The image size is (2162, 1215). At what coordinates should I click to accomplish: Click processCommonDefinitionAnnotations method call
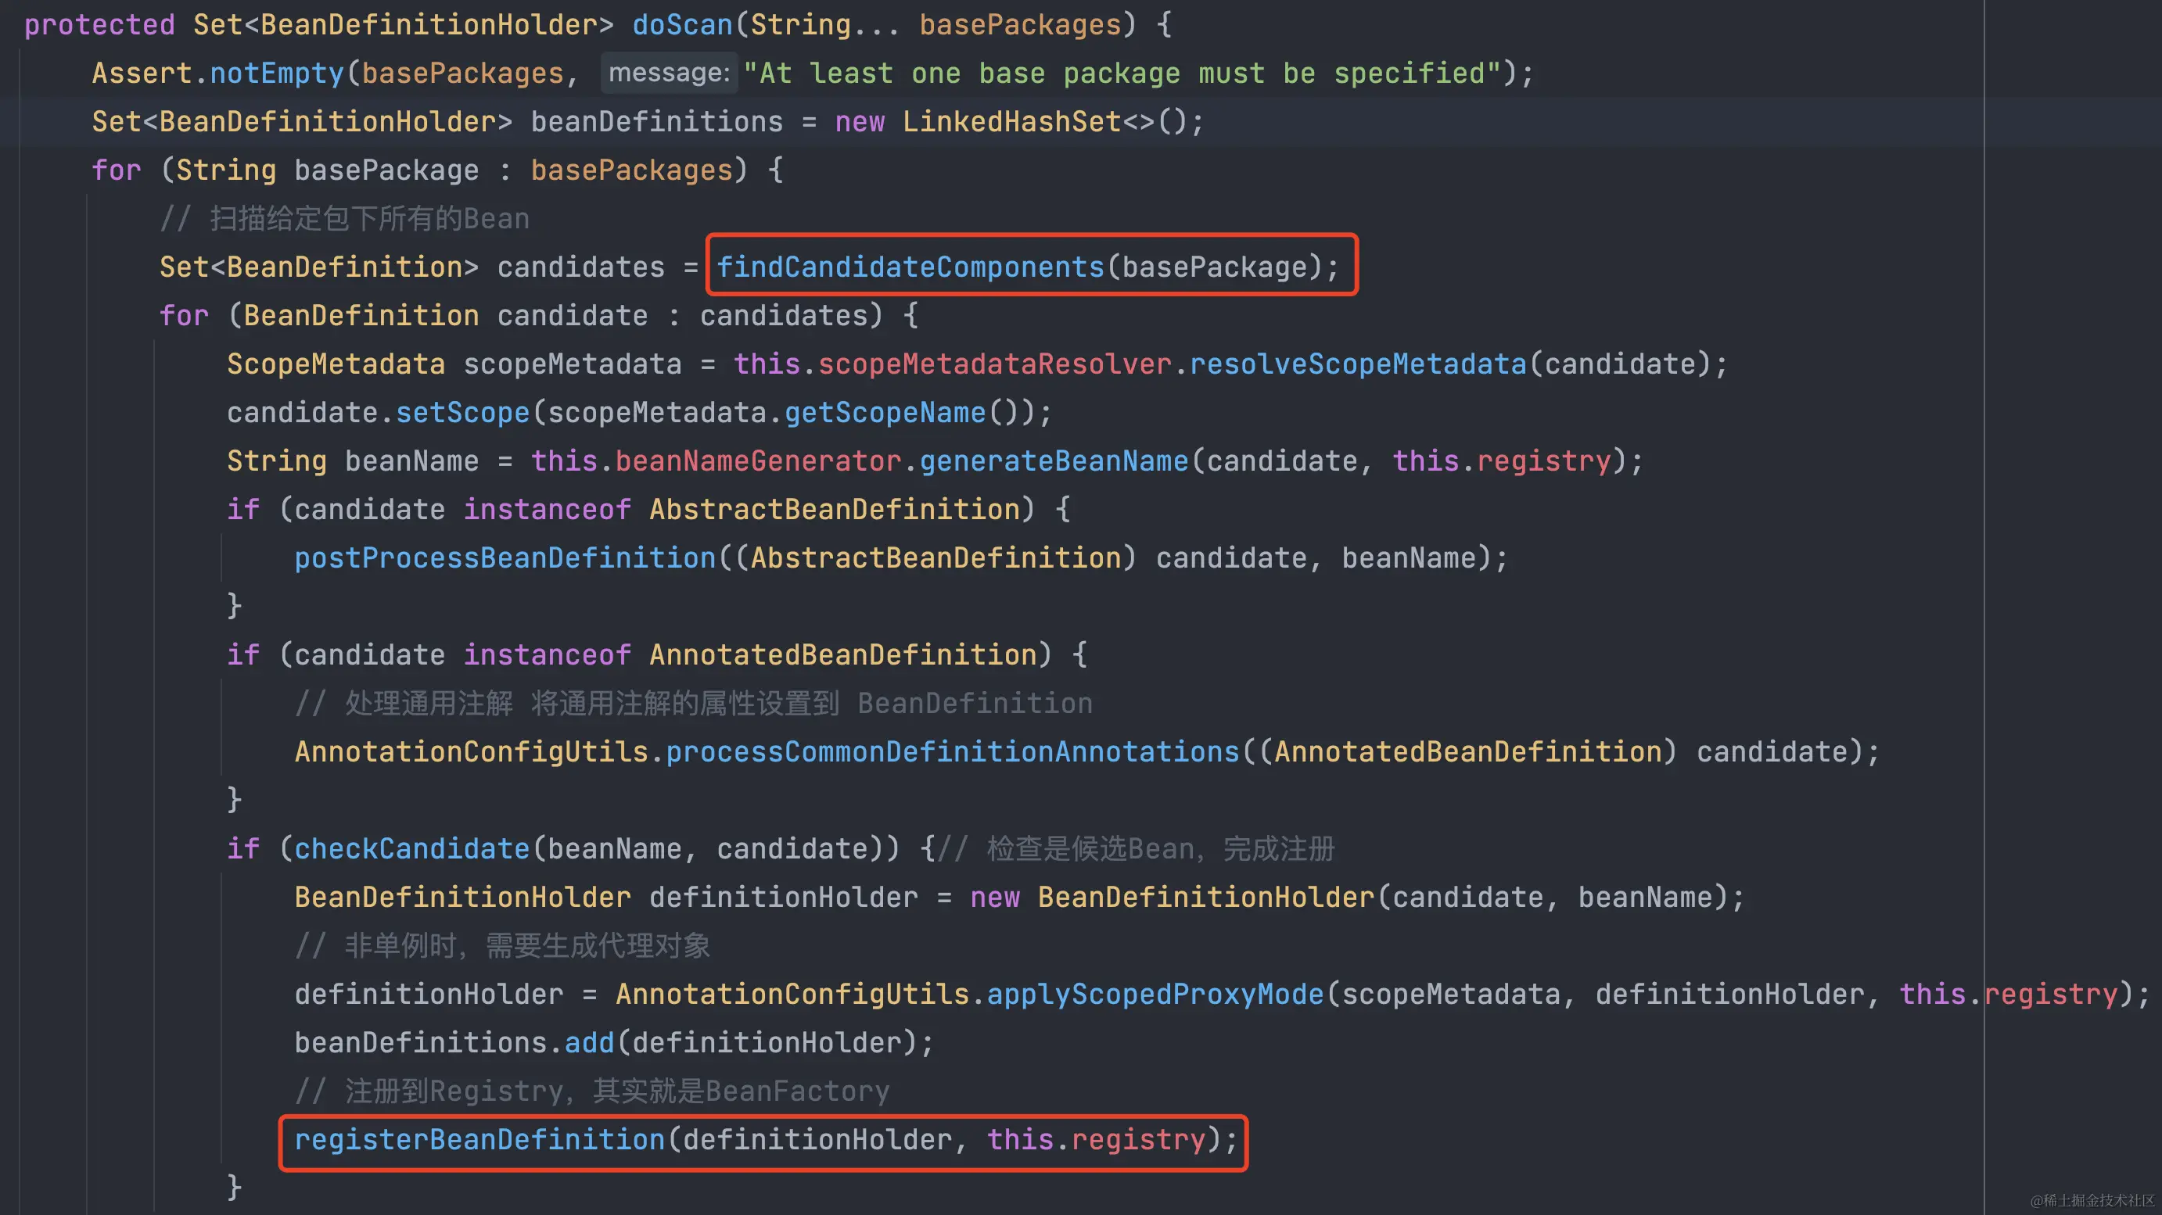click(x=953, y=752)
